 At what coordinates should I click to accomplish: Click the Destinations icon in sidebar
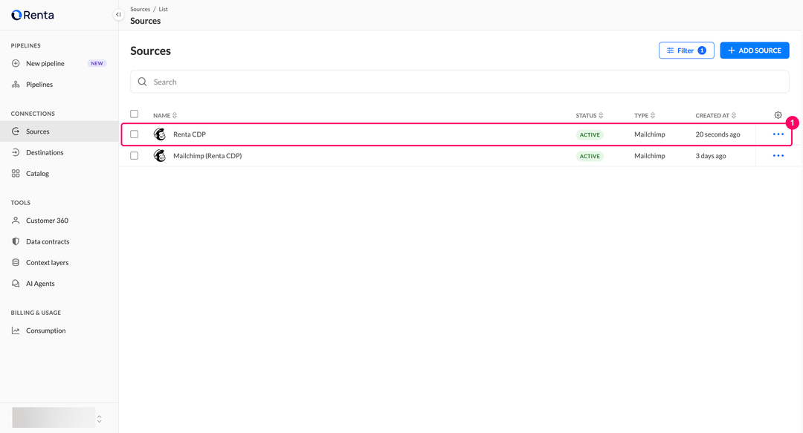pos(16,152)
